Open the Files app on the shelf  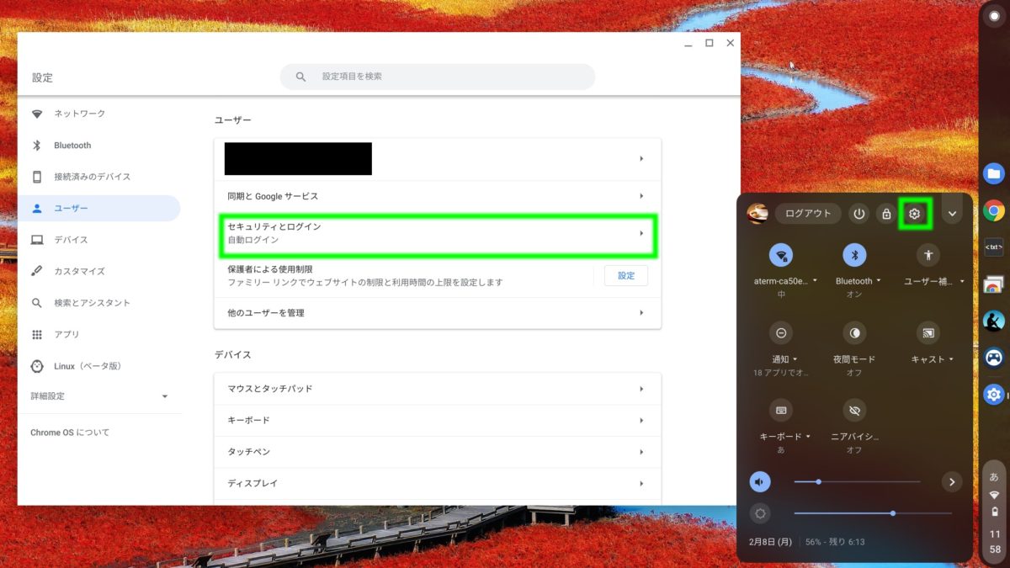(x=992, y=173)
